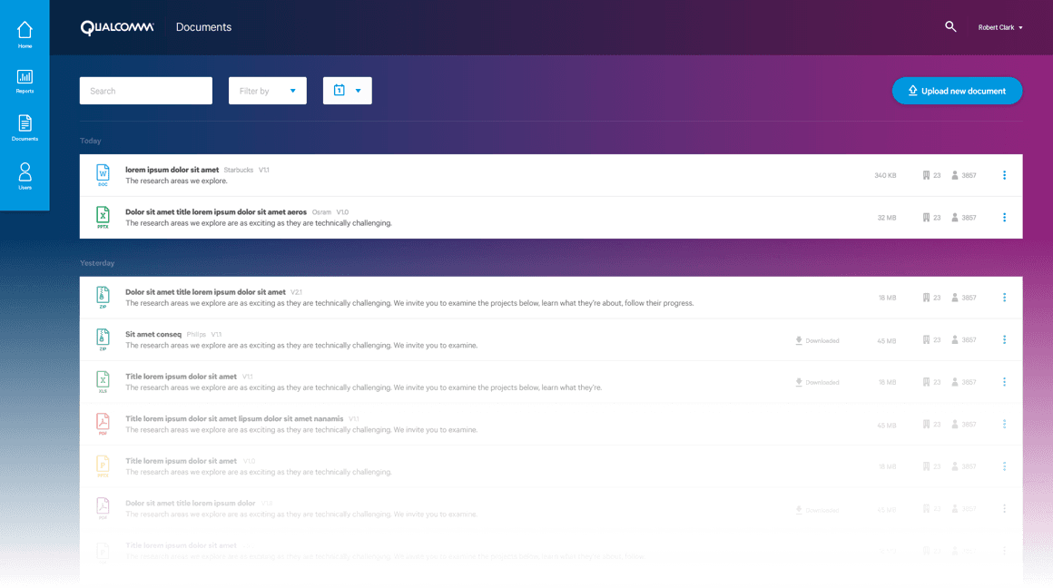Open the Filter by dropdown
Screen dimensions: 1053x588
click(267, 90)
